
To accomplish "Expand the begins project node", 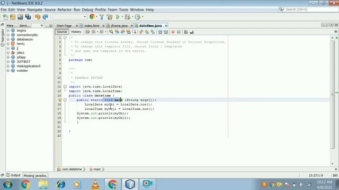I will pos(8,31).
